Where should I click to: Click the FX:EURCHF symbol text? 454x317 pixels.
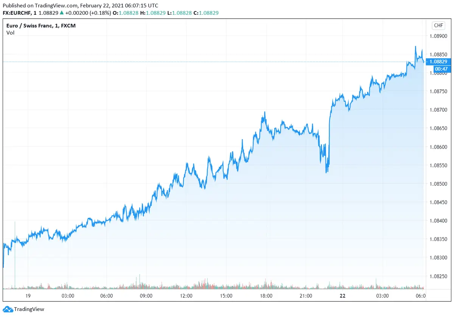pos(18,13)
